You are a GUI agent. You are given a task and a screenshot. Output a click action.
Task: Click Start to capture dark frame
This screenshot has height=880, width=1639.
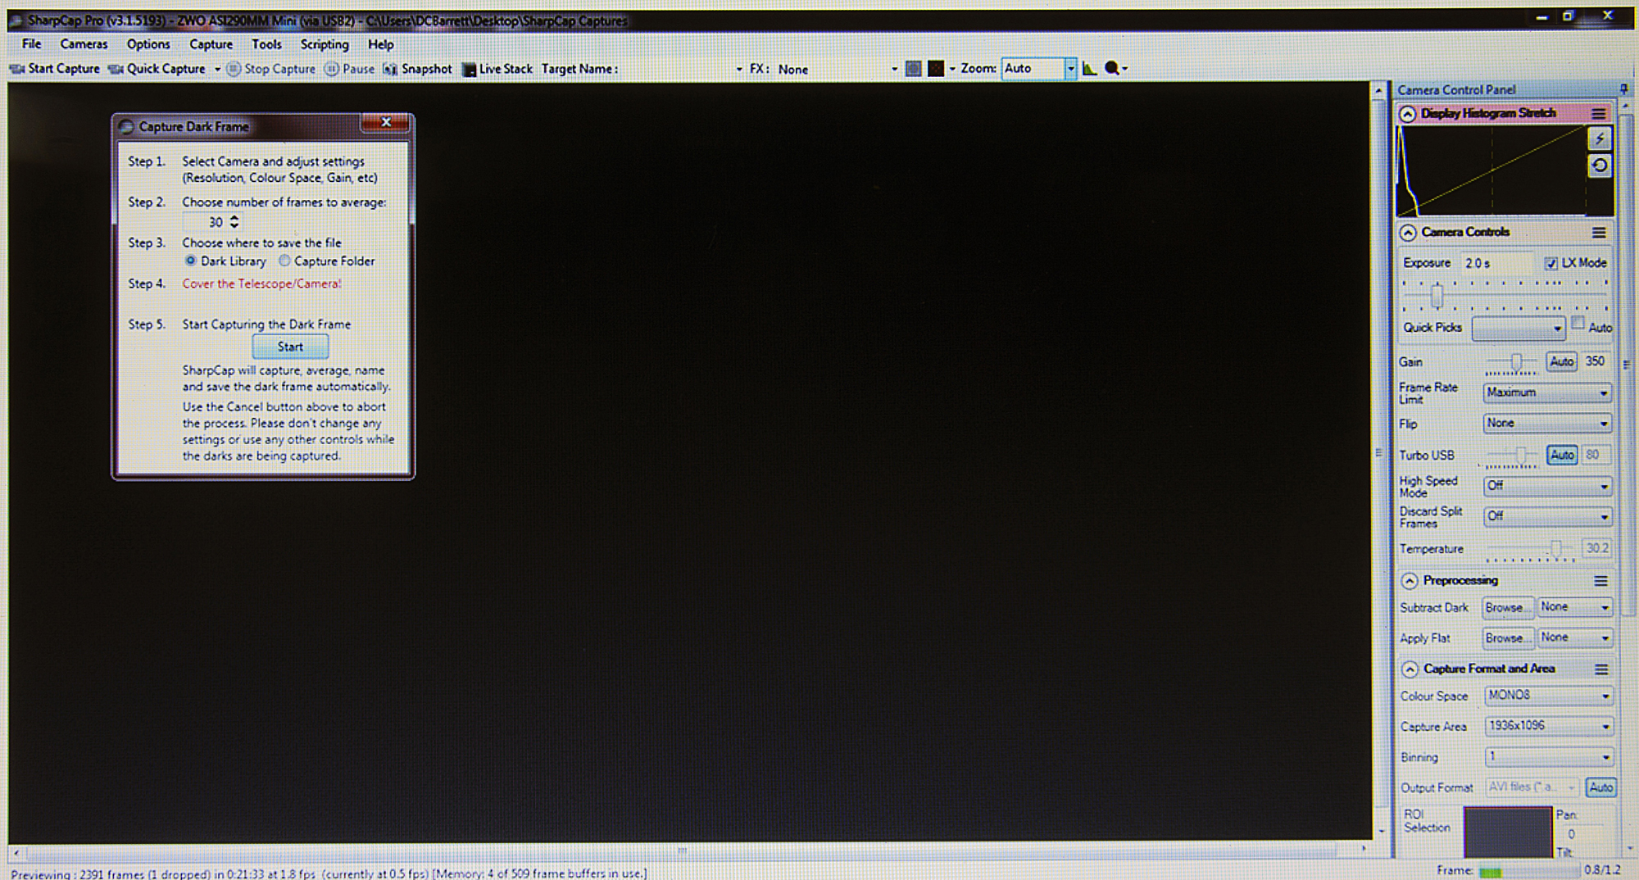coord(290,347)
